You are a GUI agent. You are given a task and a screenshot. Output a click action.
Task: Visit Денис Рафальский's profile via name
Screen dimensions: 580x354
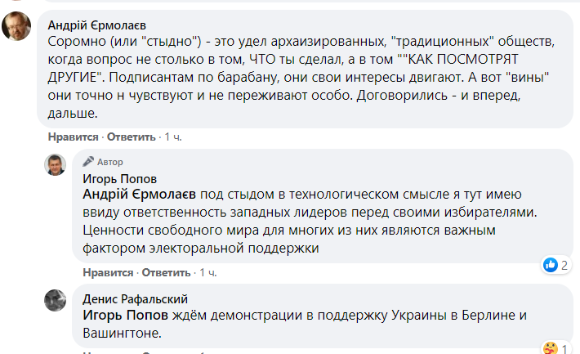[x=136, y=298]
